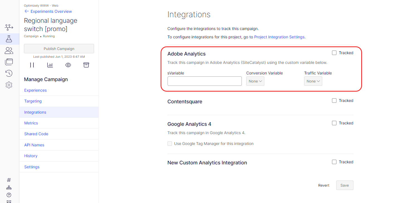Click the Save button
396x203 pixels.
[345, 185]
